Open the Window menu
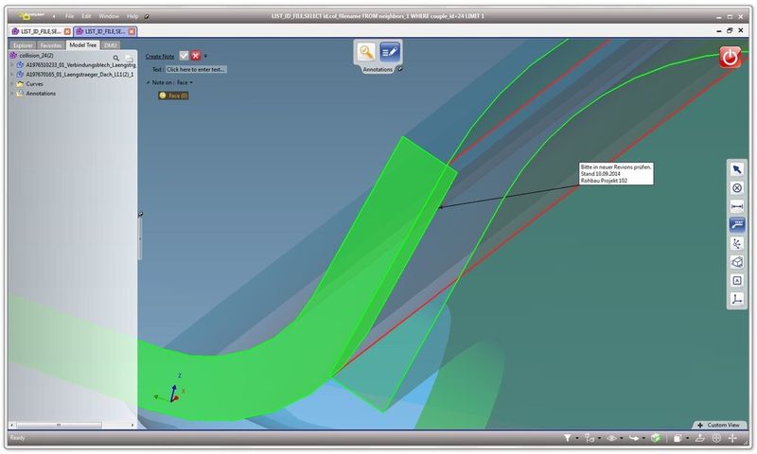Screen dimensions: 757x454 [109, 16]
